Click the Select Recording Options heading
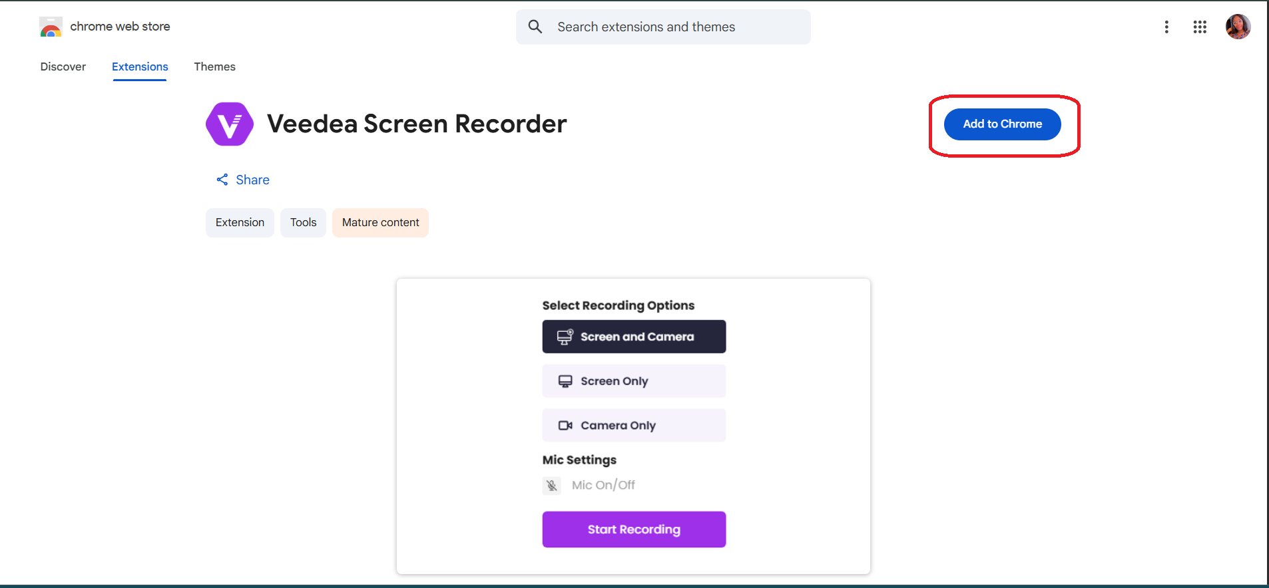 tap(619, 305)
